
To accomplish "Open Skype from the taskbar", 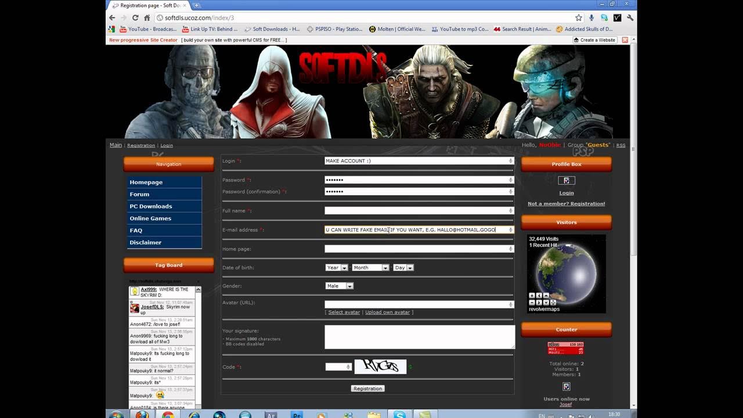I will pos(399,415).
